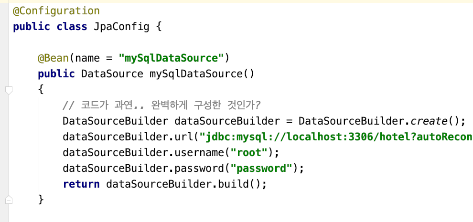Click the build() method call
The width and height of the screenshot is (473, 222).
[x=239, y=184]
